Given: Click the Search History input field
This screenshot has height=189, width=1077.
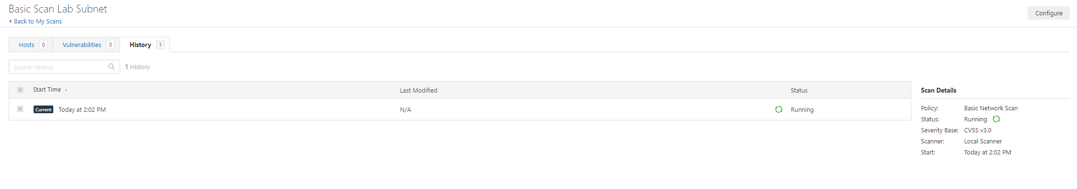Looking at the screenshot, I should [x=64, y=67].
